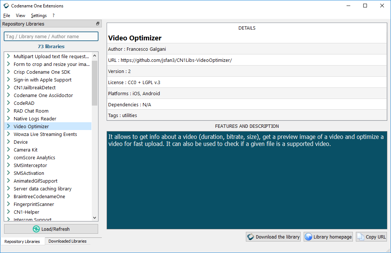Screen dimensions: 391x253
Task: Expand the Native Logs Reader chevron
Action: (9, 118)
